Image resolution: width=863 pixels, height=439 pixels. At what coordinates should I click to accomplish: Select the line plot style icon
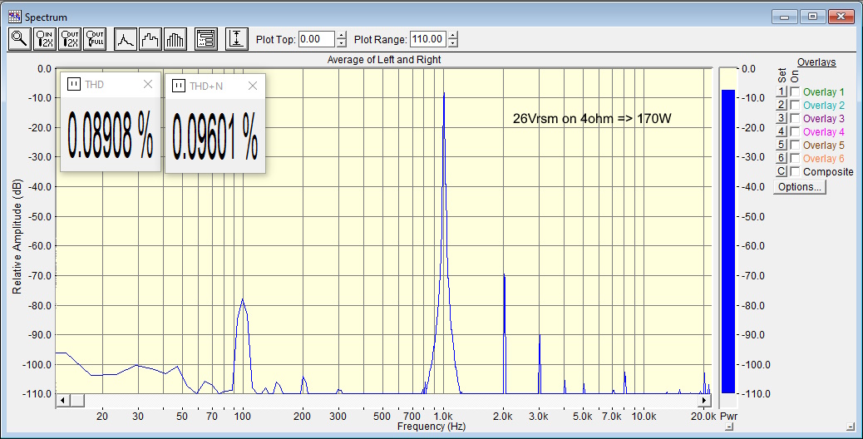(x=125, y=39)
